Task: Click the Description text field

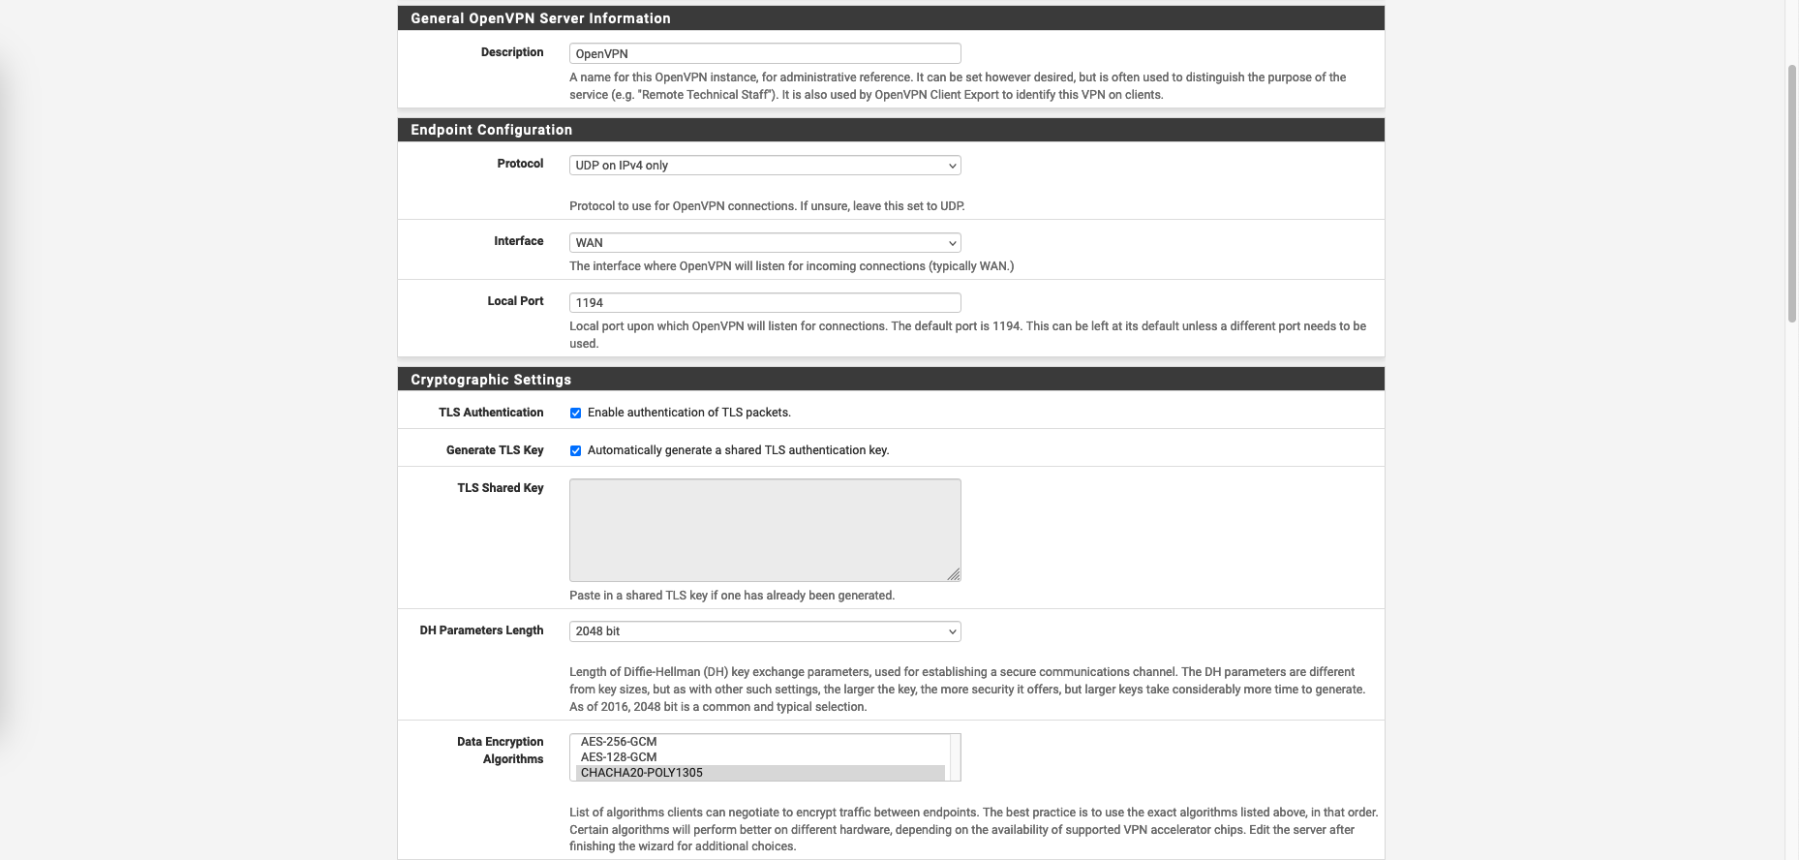Action: coord(764,53)
